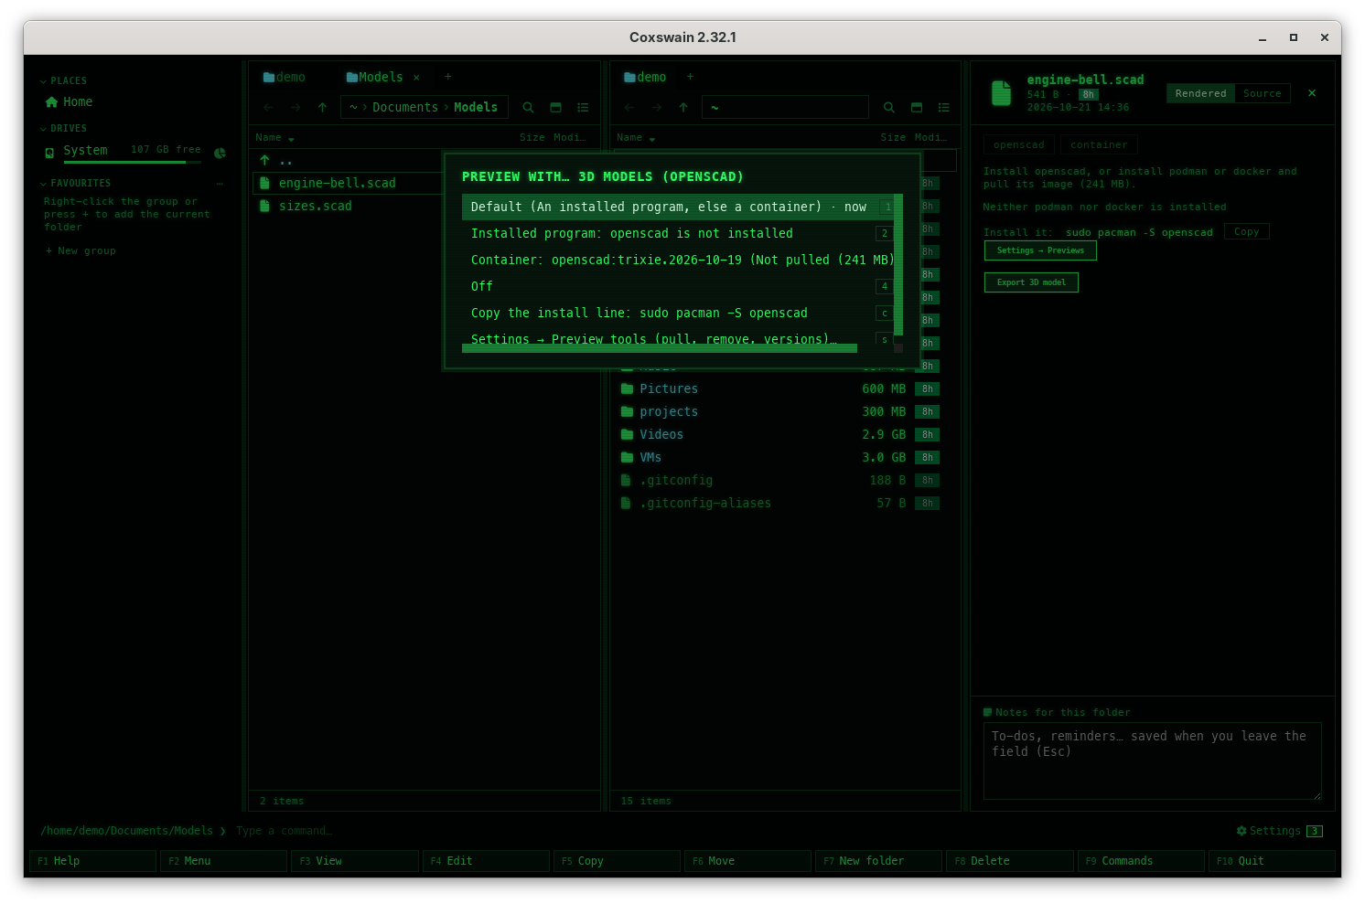
Task: Select the openscad tab in preview panel
Action: 1019,144
